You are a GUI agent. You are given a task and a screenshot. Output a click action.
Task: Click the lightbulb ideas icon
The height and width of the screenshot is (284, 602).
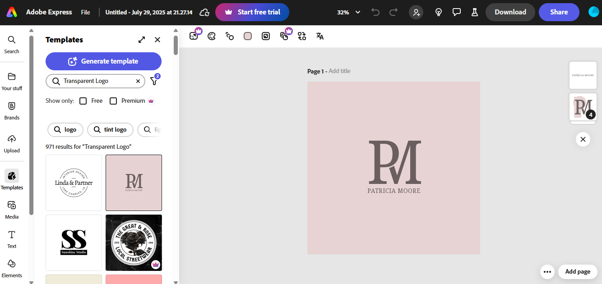click(439, 12)
